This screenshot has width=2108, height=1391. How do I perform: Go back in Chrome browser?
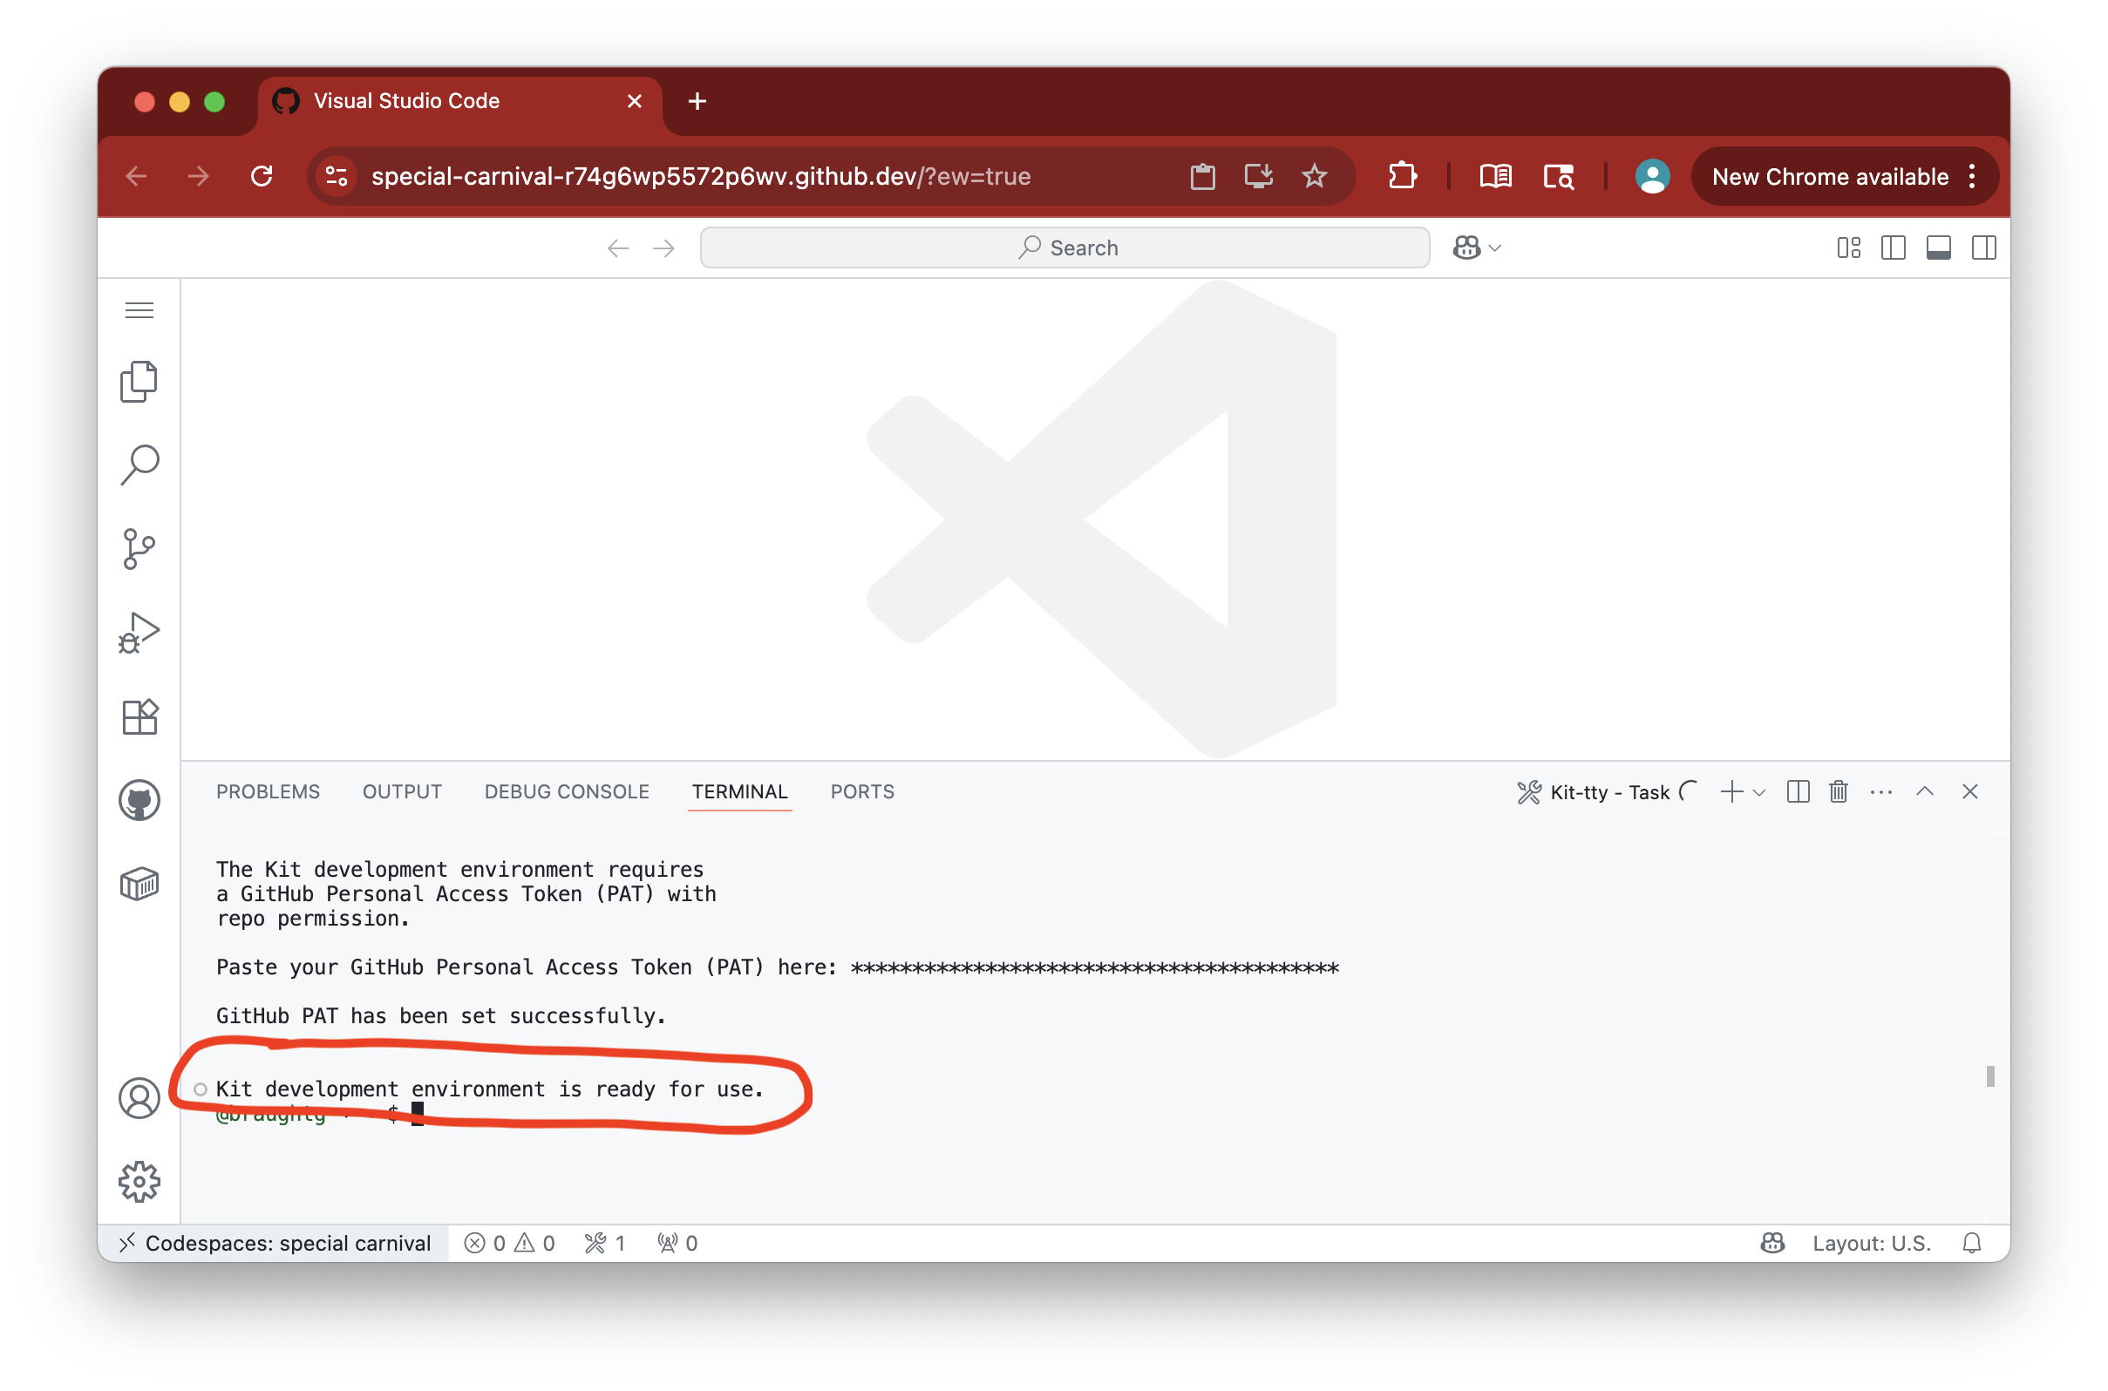pyautogui.click(x=137, y=177)
